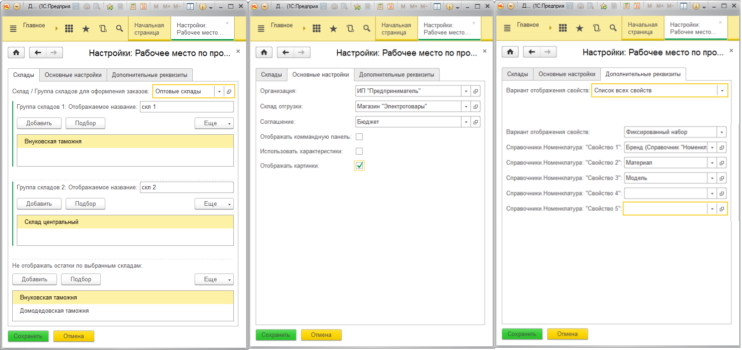742x350 pixels.
Task: Switch to Склады tab in the Основные настройки window
Action: (x=271, y=75)
